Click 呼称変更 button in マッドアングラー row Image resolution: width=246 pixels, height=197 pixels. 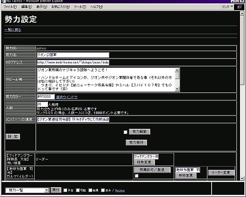coord(144,162)
